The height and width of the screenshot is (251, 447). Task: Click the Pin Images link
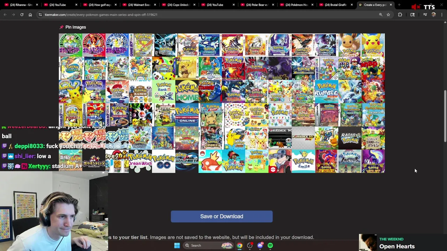pos(75,27)
